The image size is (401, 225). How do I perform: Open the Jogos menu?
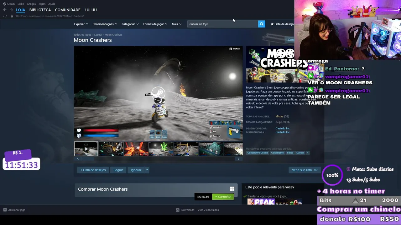[x=42, y=4]
